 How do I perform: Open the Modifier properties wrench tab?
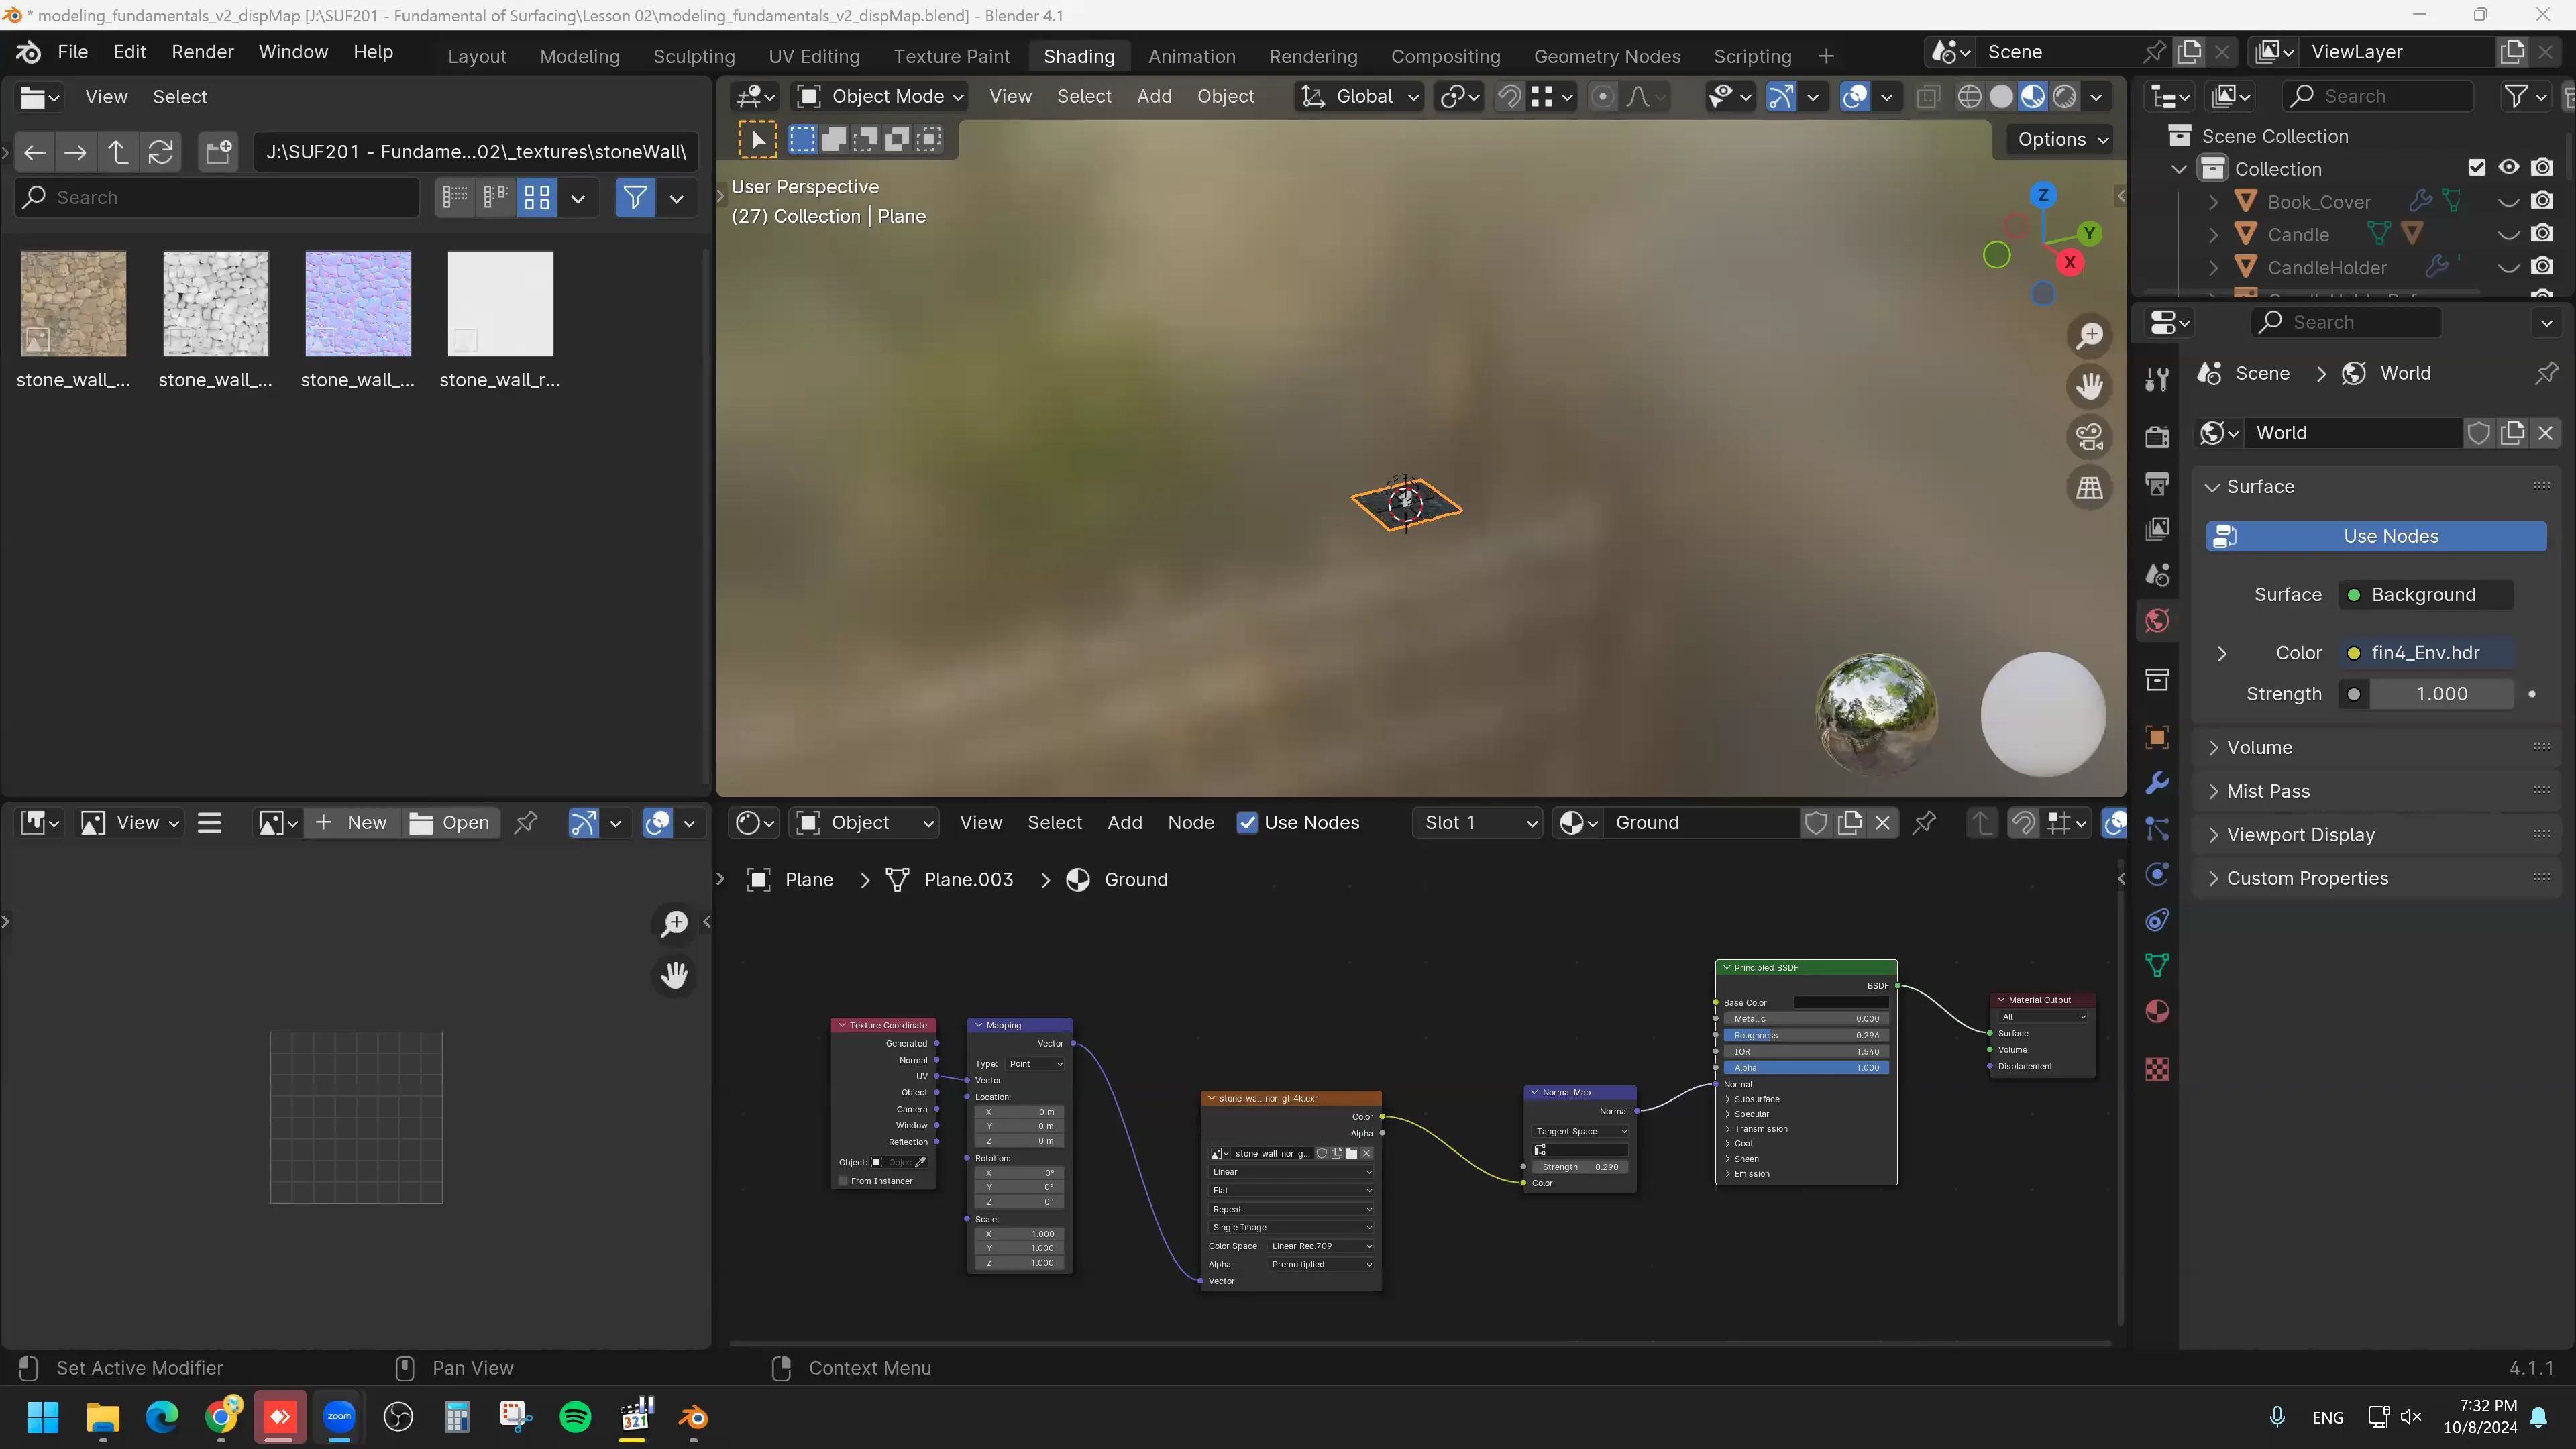click(2157, 783)
